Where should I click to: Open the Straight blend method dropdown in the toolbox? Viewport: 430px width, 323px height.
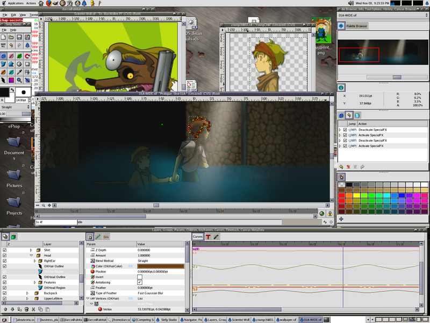point(15,107)
